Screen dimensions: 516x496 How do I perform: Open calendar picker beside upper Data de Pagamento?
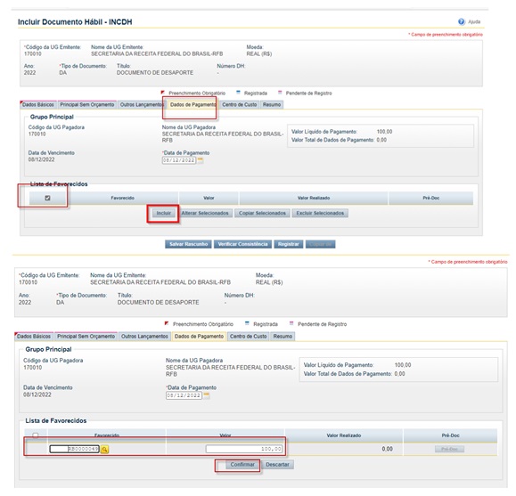[x=201, y=160]
